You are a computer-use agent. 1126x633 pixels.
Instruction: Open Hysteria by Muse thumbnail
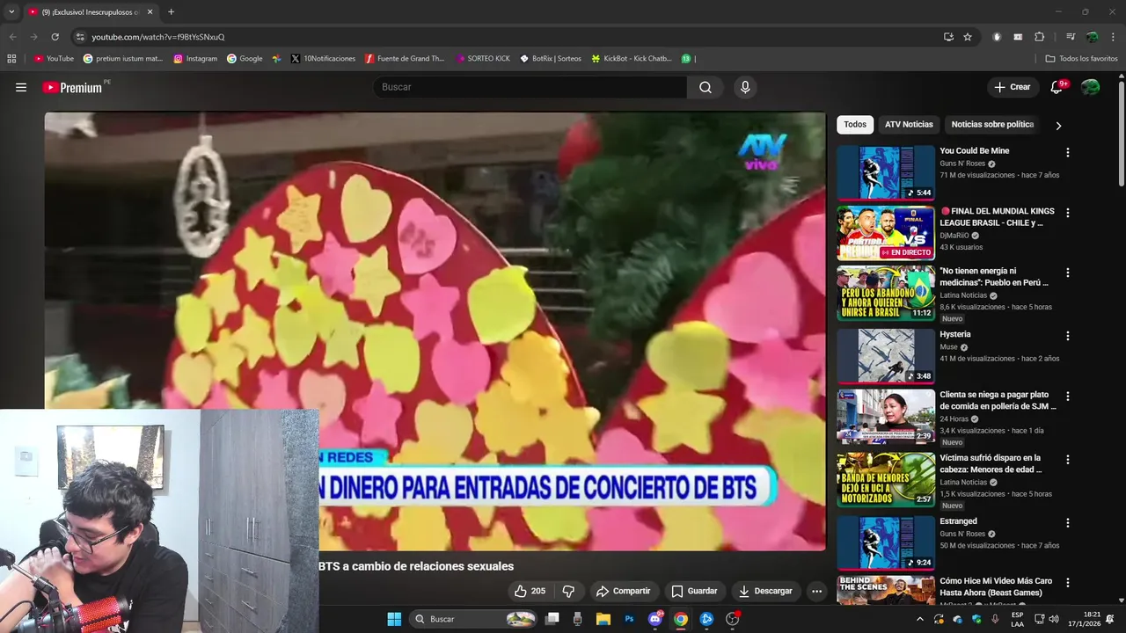(886, 356)
